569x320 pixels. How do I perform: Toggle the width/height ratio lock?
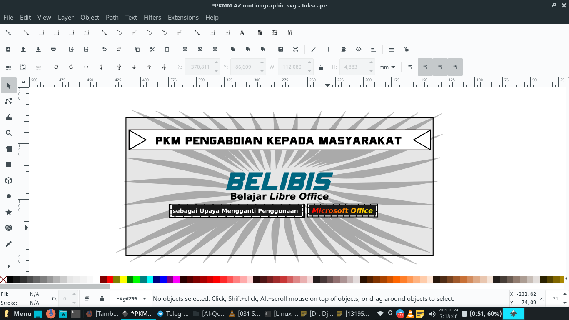pos(321,67)
